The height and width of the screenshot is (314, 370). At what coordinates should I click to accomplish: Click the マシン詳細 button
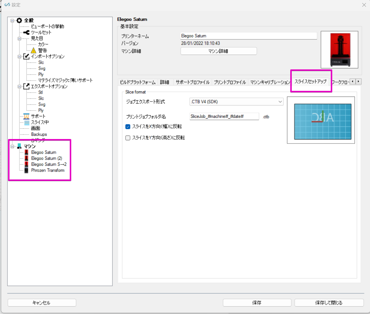pos(218,51)
